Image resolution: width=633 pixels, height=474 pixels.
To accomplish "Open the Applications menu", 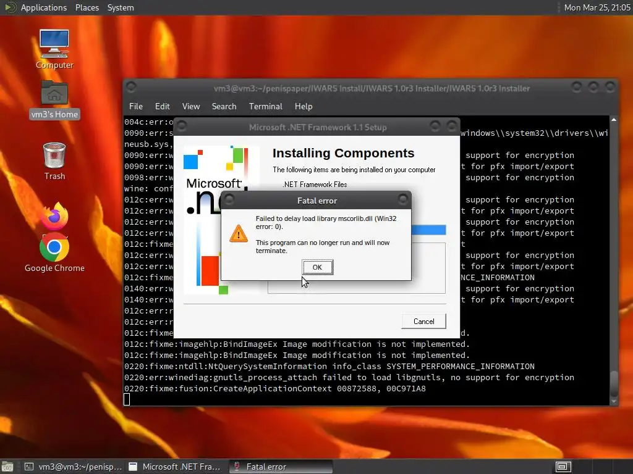I will point(44,7).
